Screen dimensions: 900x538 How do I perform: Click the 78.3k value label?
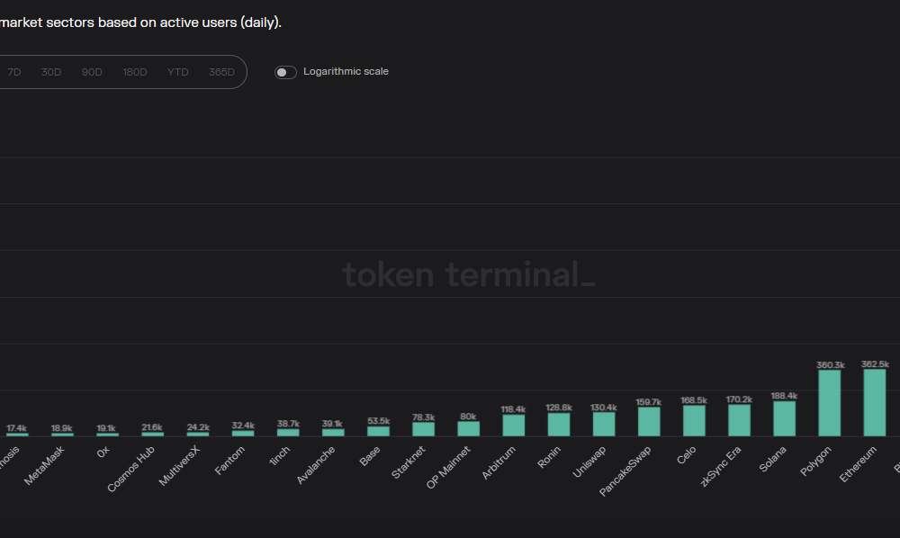423,417
